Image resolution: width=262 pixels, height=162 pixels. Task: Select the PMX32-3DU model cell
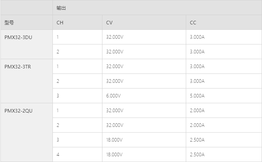coord(18,37)
